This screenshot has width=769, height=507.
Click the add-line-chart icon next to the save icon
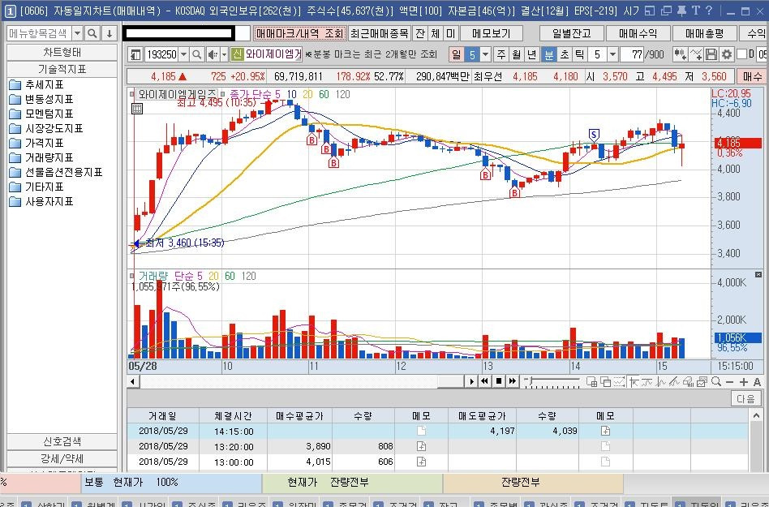point(696,54)
